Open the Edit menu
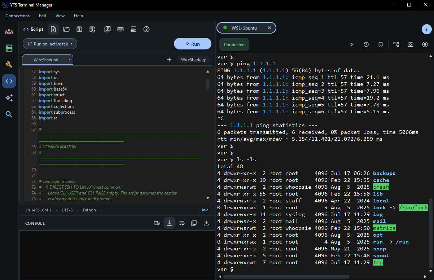 click(x=43, y=16)
